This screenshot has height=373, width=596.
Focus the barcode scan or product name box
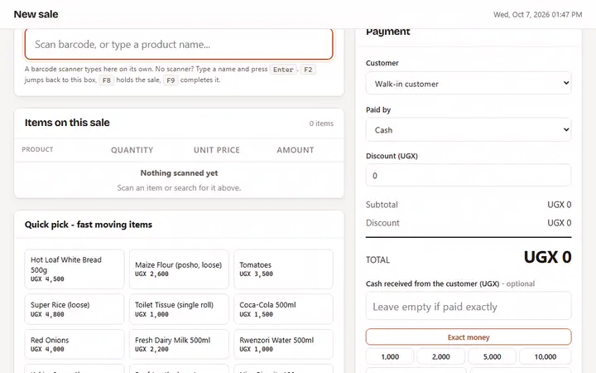(x=179, y=44)
